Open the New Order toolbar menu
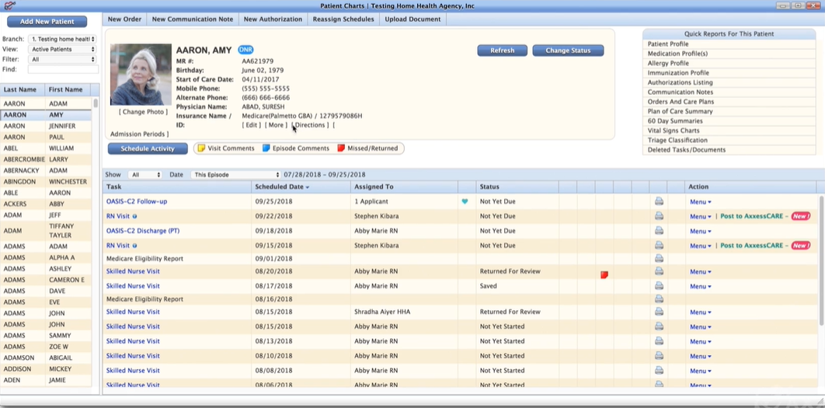This screenshot has width=825, height=408. click(x=124, y=19)
